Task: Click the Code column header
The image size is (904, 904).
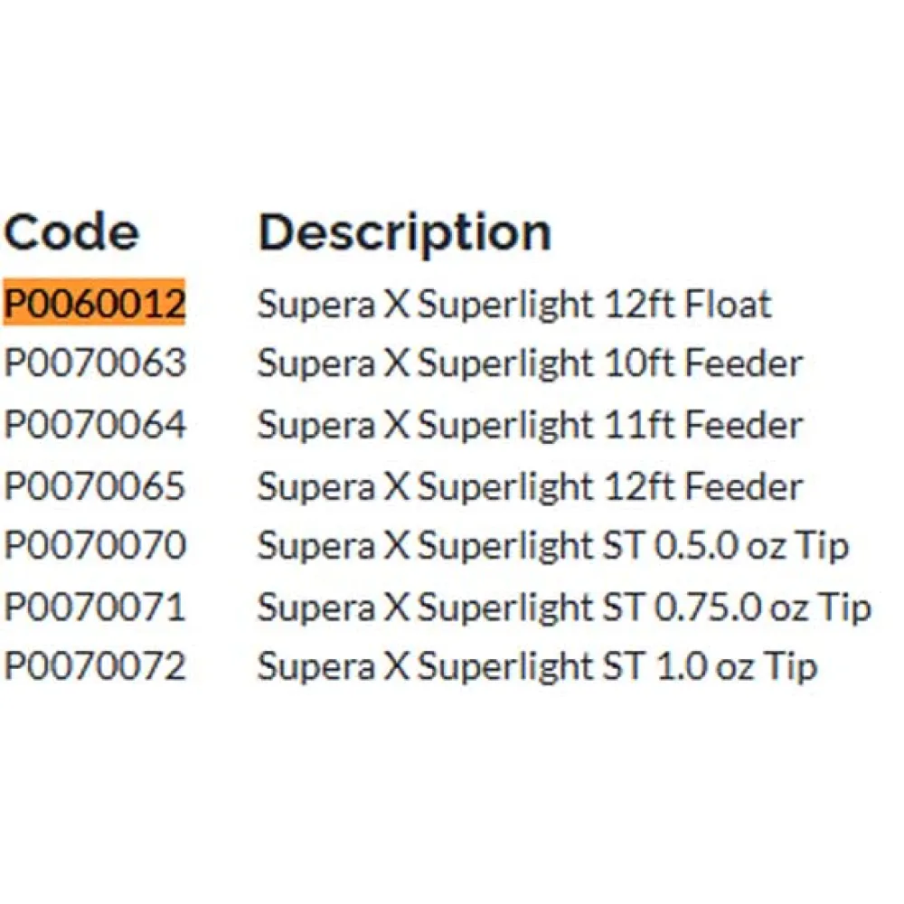Action: 71,232
